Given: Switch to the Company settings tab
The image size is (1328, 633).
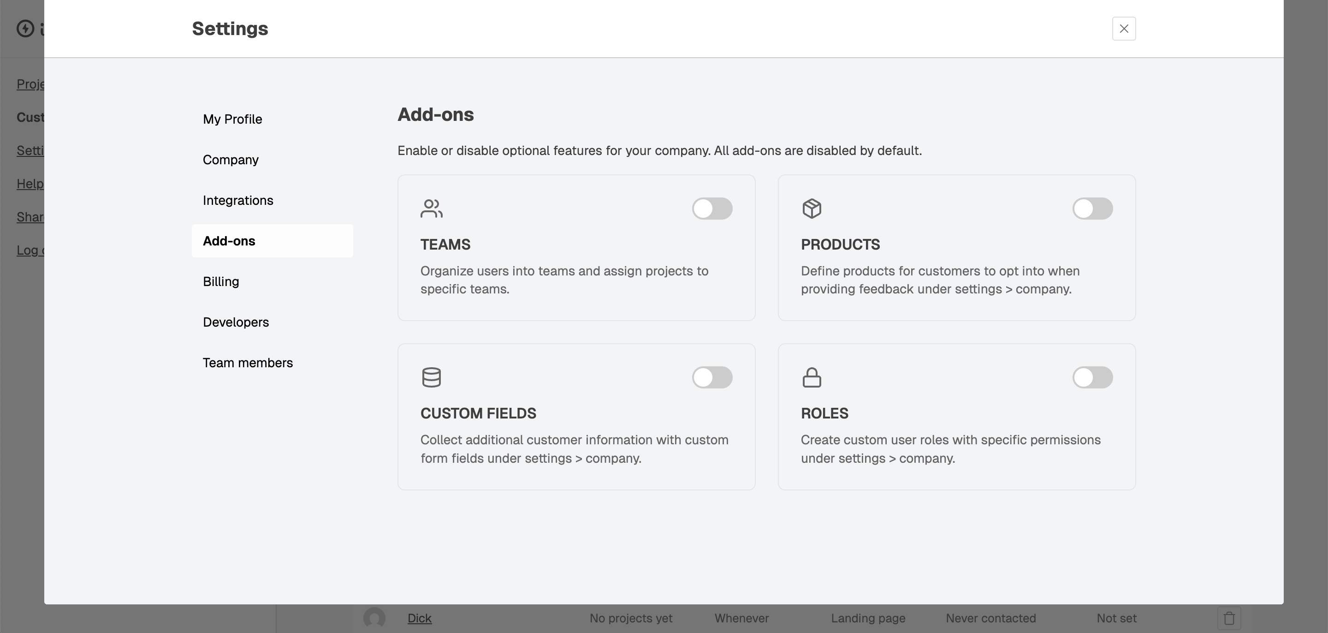Looking at the screenshot, I should pos(231,160).
